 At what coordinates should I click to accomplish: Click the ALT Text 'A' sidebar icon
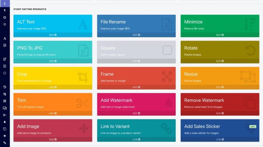5,39
